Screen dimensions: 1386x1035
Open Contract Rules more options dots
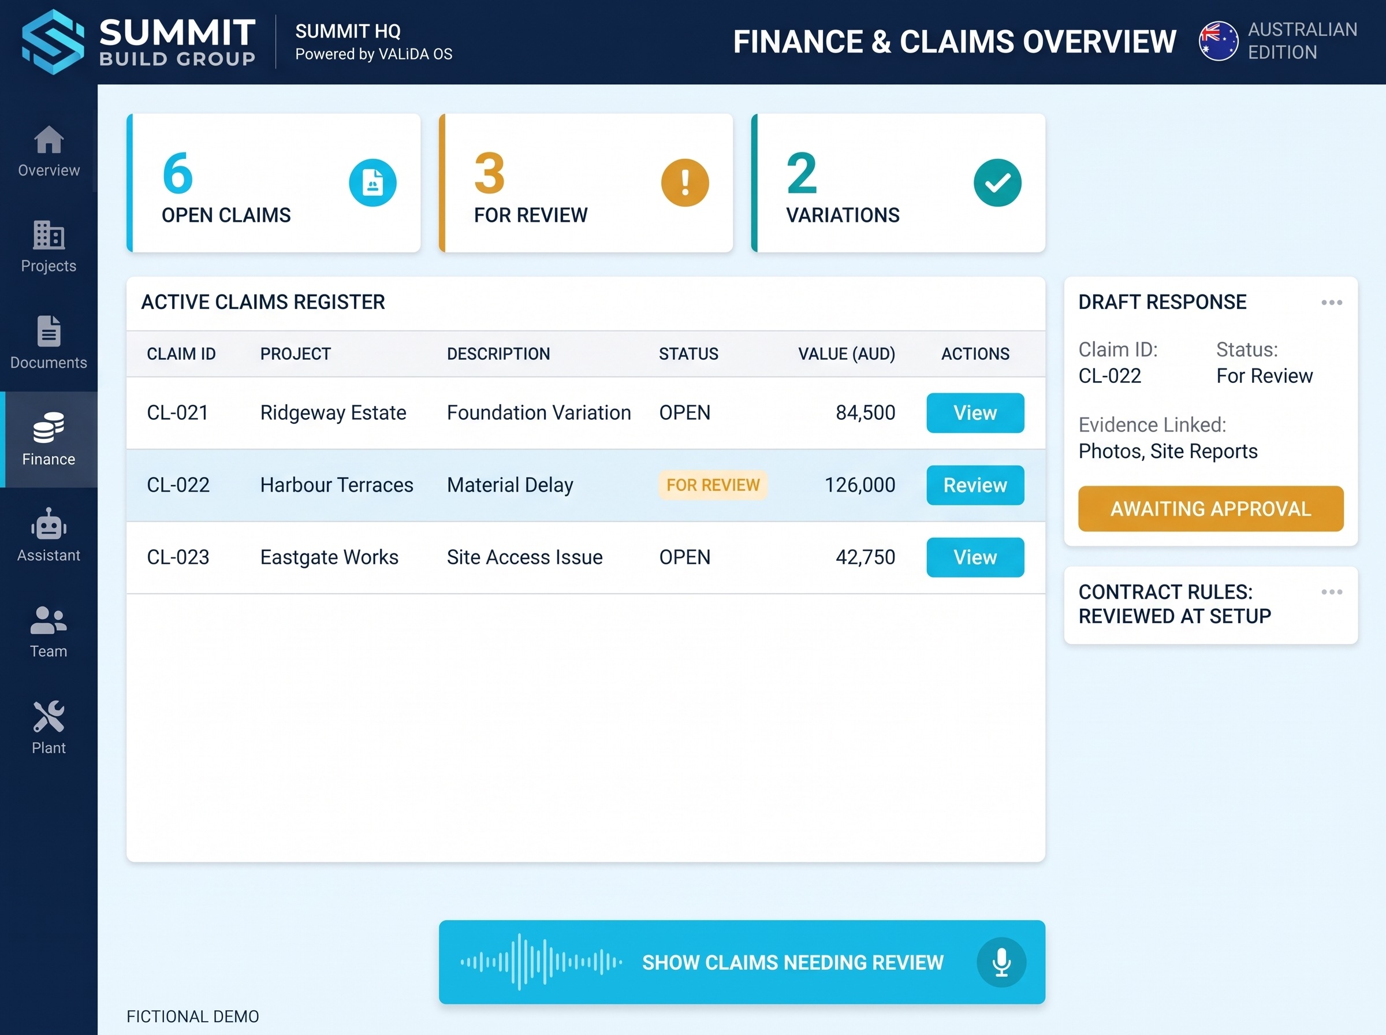tap(1332, 592)
